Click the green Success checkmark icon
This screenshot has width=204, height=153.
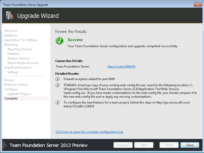pos(59,41)
